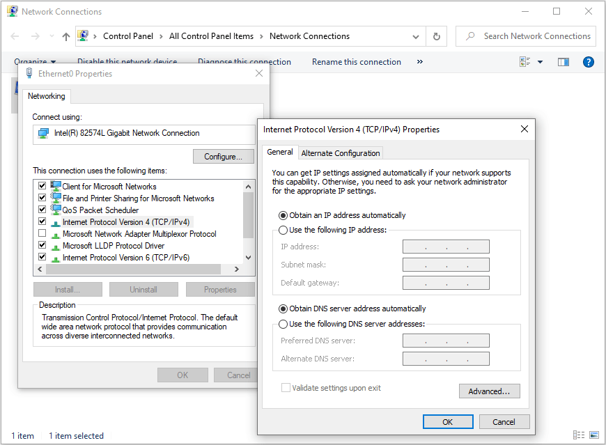Select the General tab
This screenshot has height=445, width=606.
pyautogui.click(x=280, y=153)
